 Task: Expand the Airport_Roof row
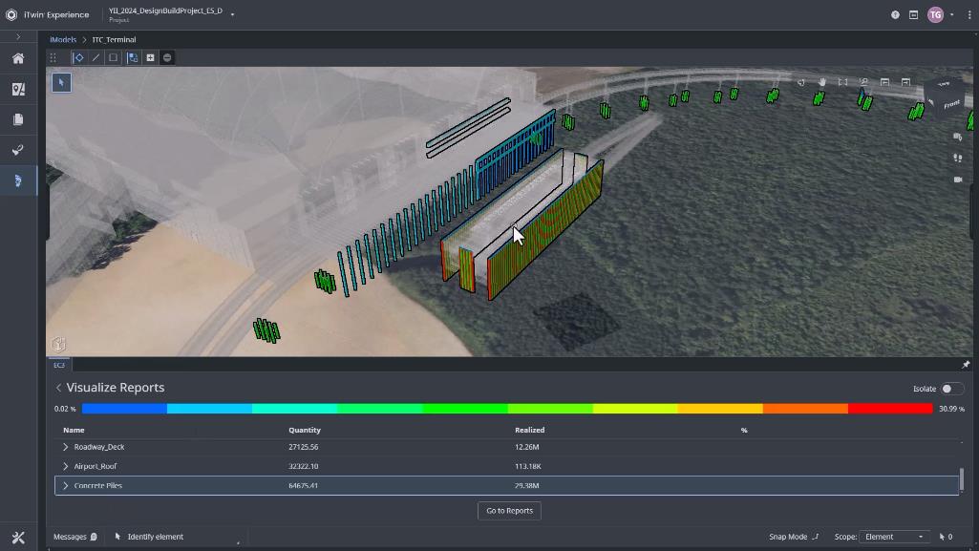pyautogui.click(x=66, y=466)
